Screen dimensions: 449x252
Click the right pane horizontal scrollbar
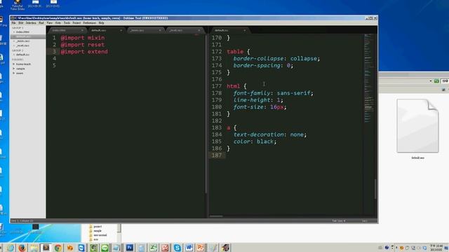click(x=216, y=216)
